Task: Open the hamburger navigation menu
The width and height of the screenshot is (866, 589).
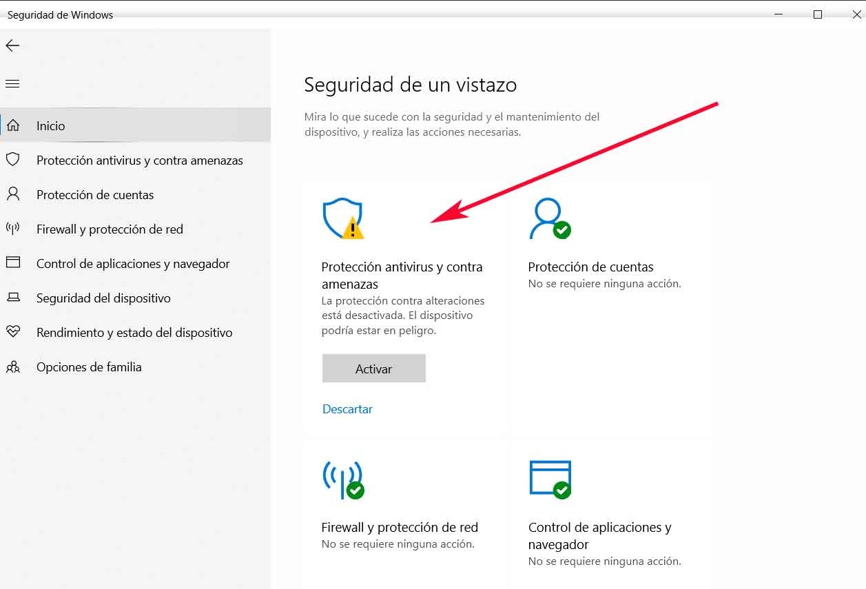Action: click(x=12, y=84)
